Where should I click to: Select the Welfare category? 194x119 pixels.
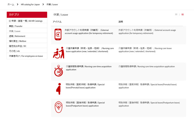pos(18,41)
